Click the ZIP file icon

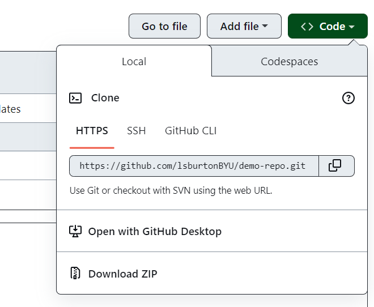(x=75, y=273)
